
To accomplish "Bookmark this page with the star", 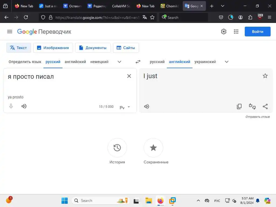I will [x=152, y=17].
